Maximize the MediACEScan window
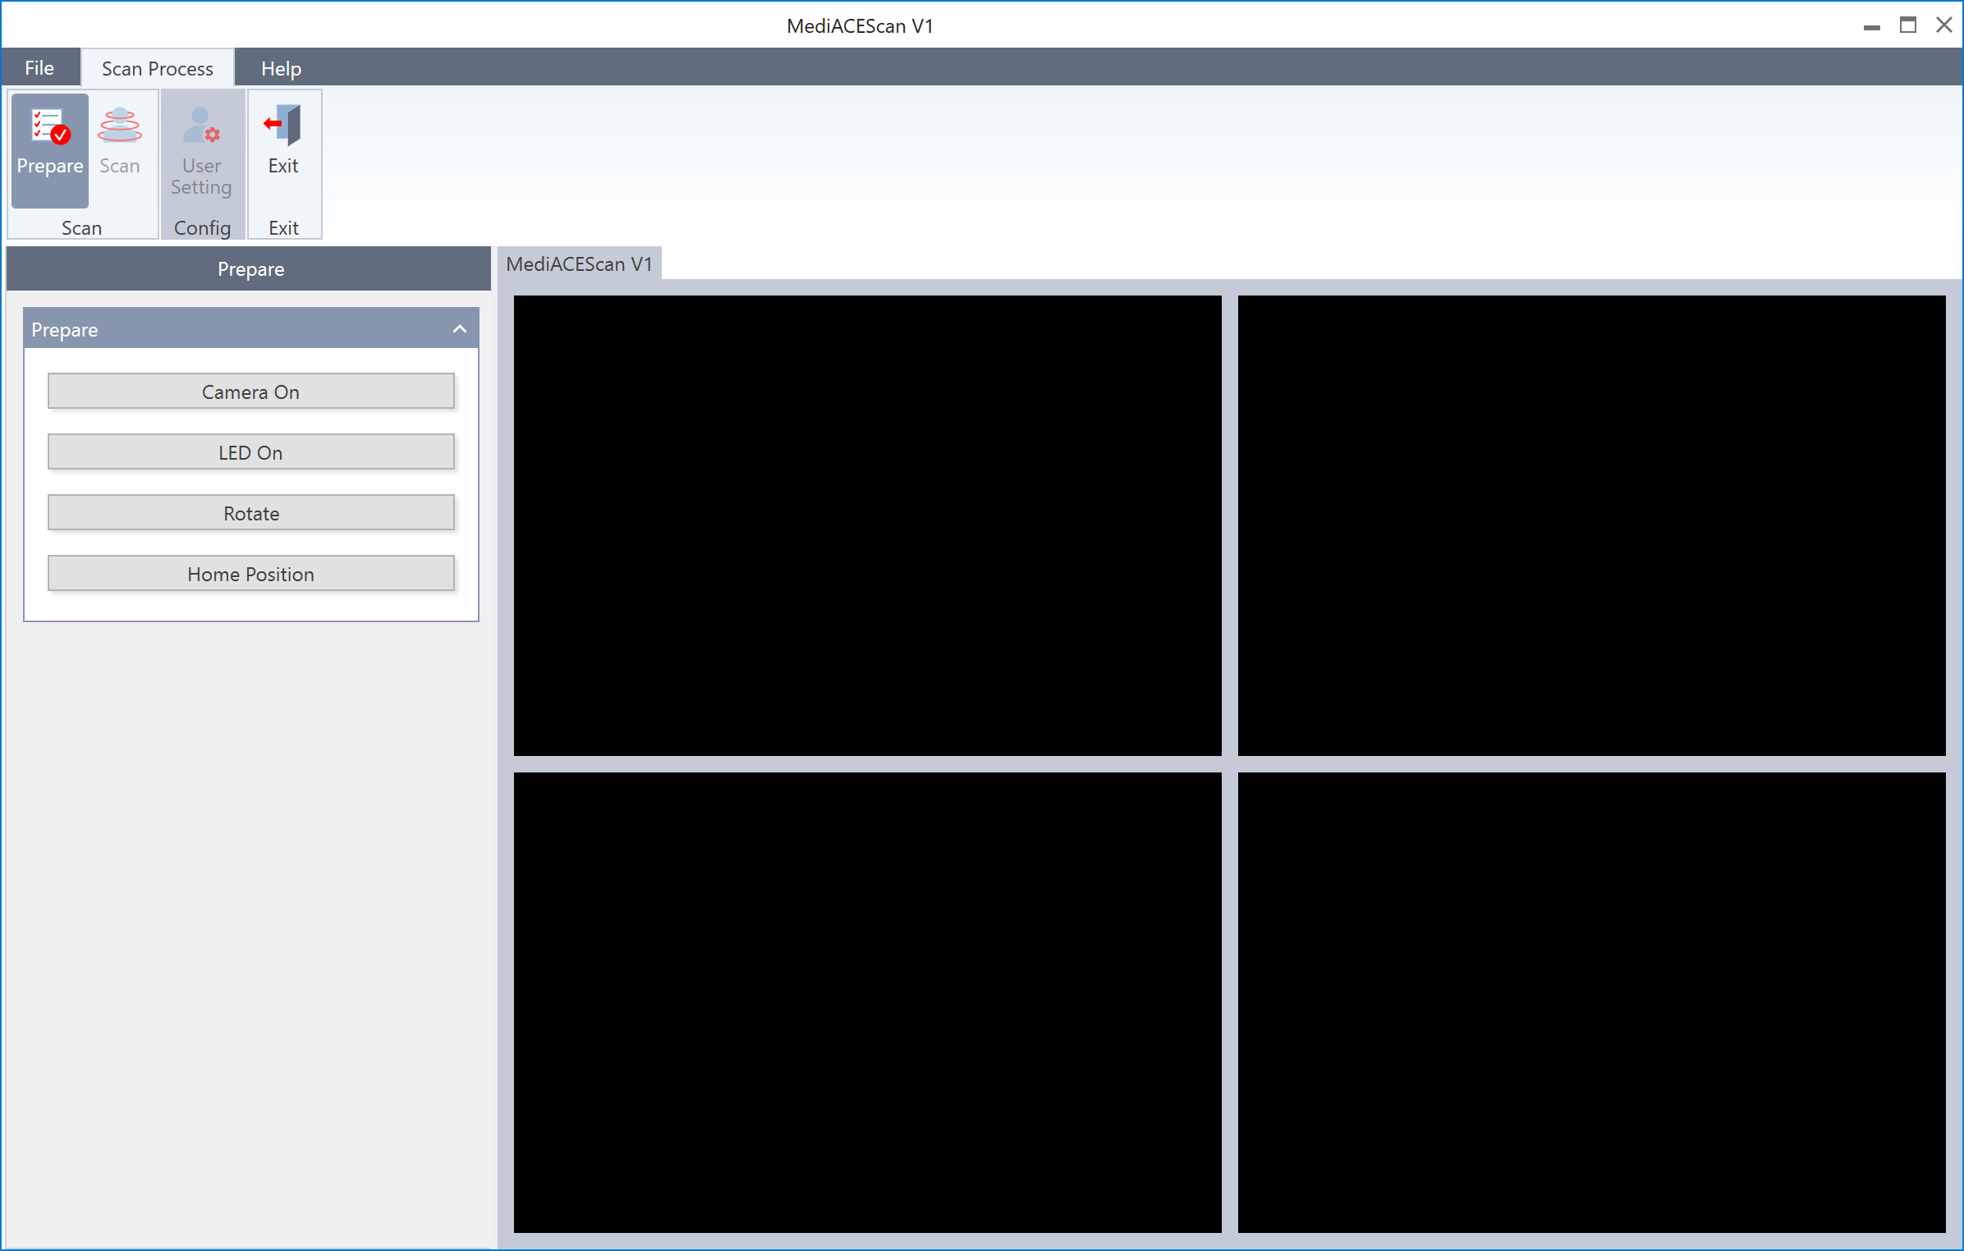1964x1251 pixels. [x=1908, y=25]
